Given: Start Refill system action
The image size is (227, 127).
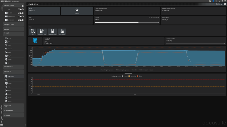Looking at the screenshot, I should coord(62,32).
